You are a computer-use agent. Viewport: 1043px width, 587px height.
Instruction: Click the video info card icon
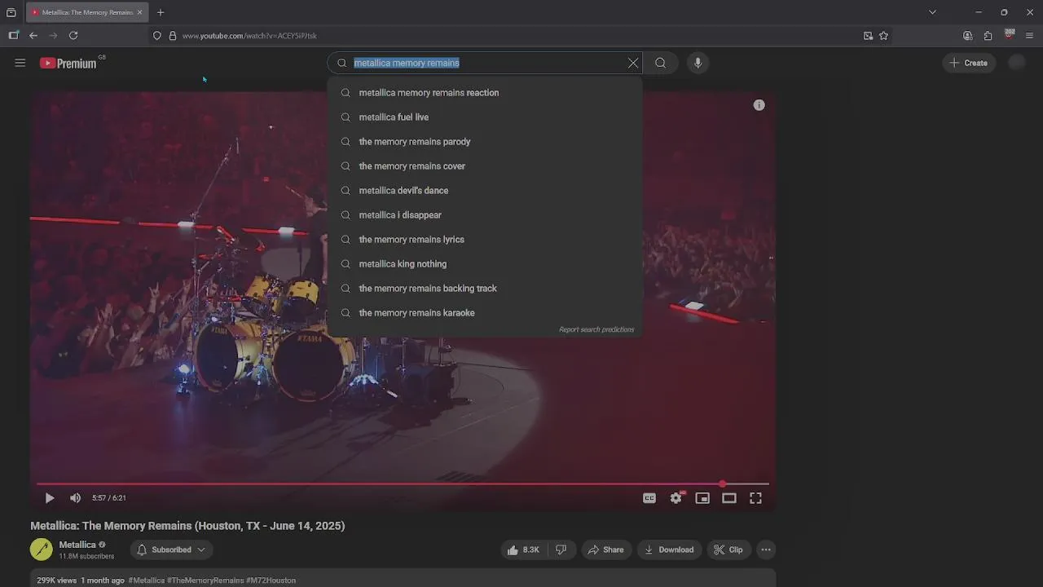coord(759,105)
